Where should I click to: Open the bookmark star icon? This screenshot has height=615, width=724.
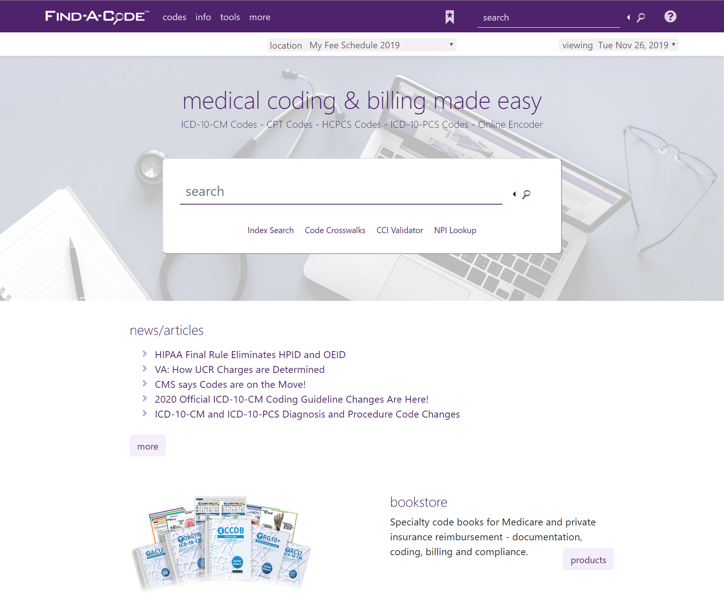pos(450,17)
